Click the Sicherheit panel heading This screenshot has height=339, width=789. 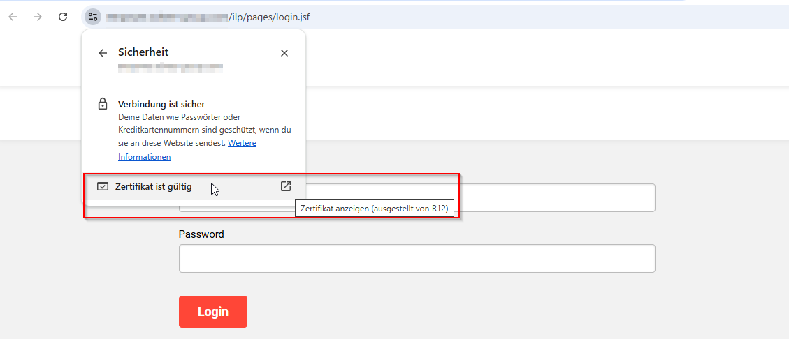[143, 52]
